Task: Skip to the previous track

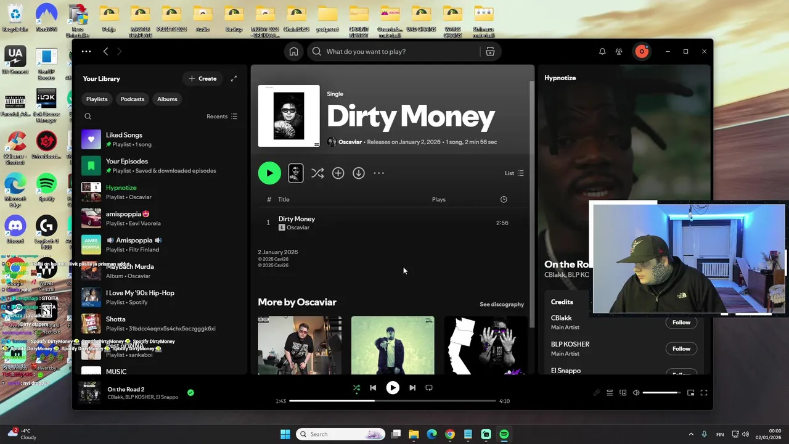Action: (x=373, y=388)
